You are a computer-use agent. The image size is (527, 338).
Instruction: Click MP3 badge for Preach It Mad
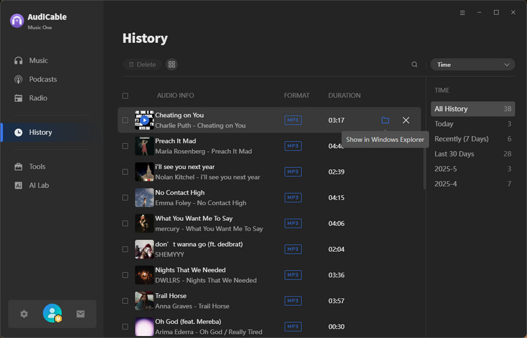click(293, 146)
